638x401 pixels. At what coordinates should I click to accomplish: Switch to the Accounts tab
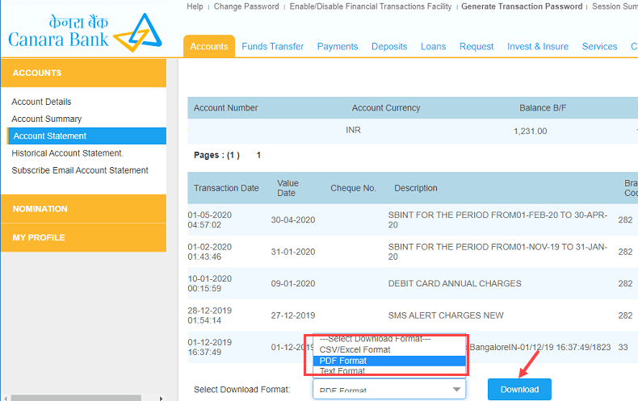209,46
